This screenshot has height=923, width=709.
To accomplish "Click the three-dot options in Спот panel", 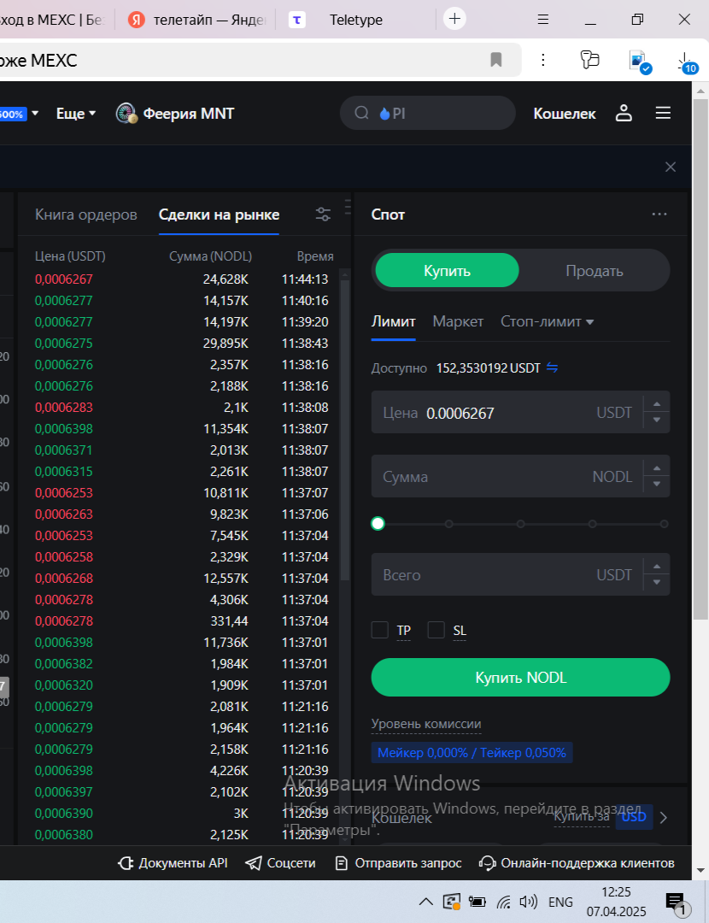I will [x=659, y=215].
